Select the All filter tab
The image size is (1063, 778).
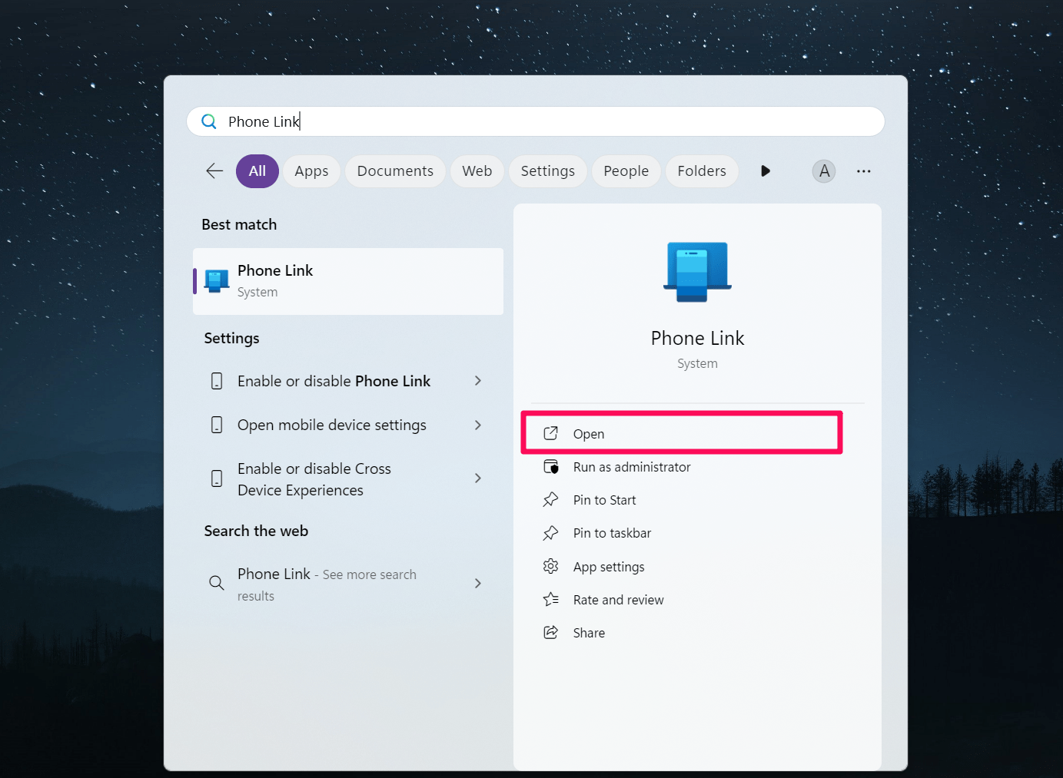pyautogui.click(x=257, y=170)
